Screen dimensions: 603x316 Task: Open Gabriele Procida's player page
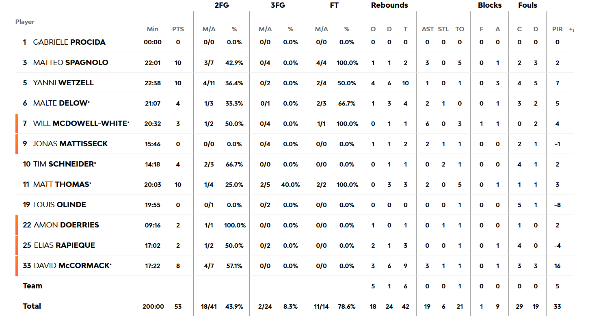point(69,42)
